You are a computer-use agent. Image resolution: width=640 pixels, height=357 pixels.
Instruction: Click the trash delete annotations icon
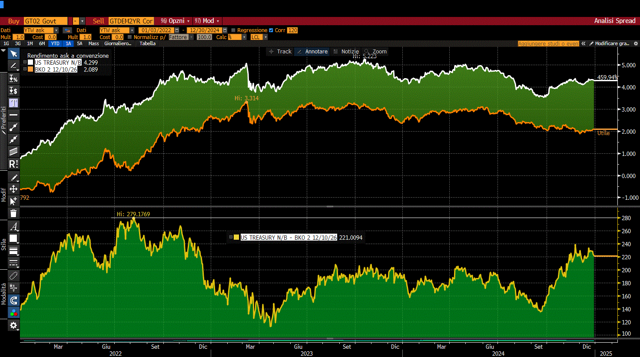click(13, 213)
